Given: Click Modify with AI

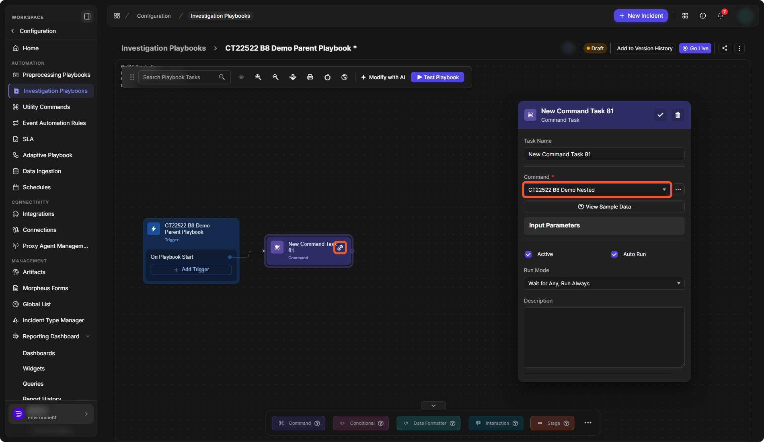Looking at the screenshot, I should 383,77.
